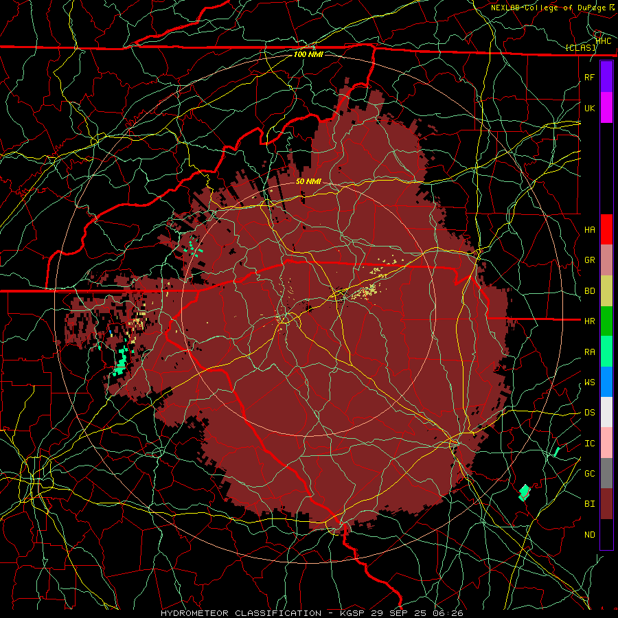The width and height of the screenshot is (618, 618).
Task: Click the BD legend label
Action: (590, 291)
